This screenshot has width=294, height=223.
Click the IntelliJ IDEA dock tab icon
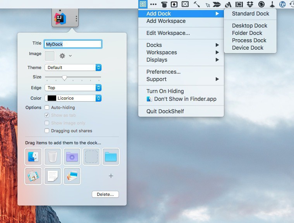(60, 18)
